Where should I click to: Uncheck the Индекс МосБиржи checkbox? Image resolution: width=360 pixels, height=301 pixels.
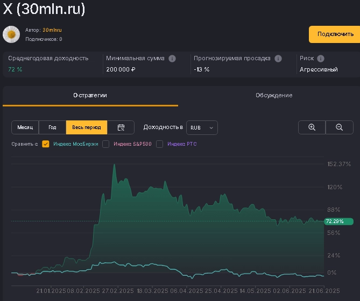coord(46,144)
